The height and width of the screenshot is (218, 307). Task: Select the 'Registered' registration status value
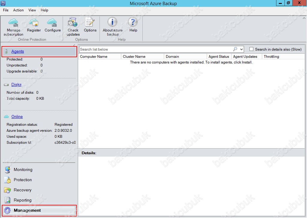click(x=64, y=125)
